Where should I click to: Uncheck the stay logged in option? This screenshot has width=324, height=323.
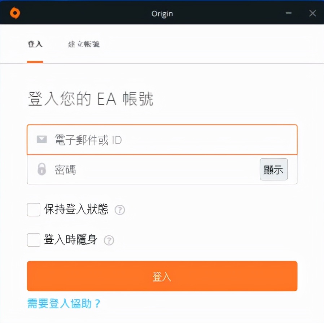pyautogui.click(x=33, y=209)
